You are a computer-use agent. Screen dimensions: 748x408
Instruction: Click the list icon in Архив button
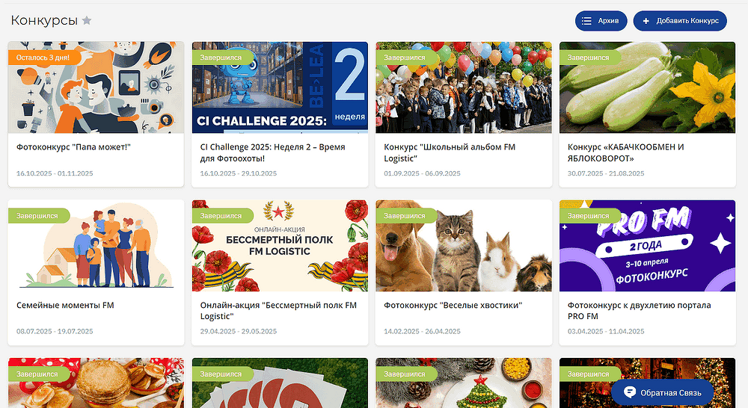pyautogui.click(x=586, y=21)
